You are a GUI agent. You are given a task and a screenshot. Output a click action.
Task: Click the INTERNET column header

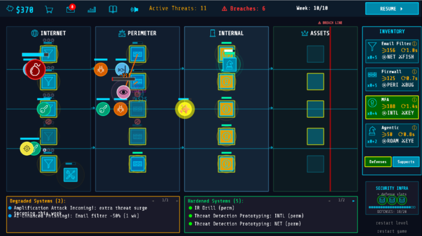click(x=49, y=33)
